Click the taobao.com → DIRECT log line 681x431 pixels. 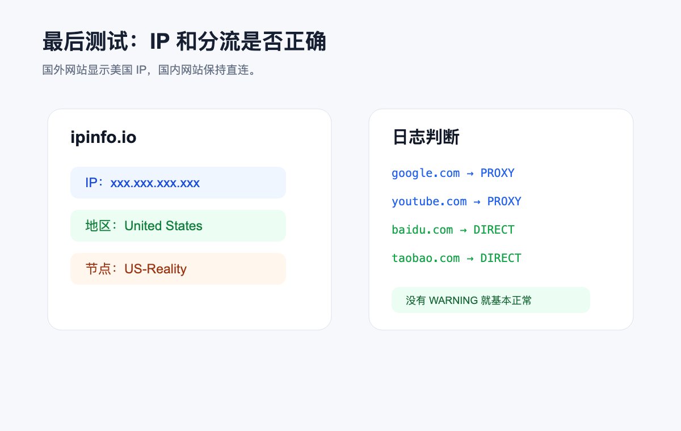[x=456, y=258]
